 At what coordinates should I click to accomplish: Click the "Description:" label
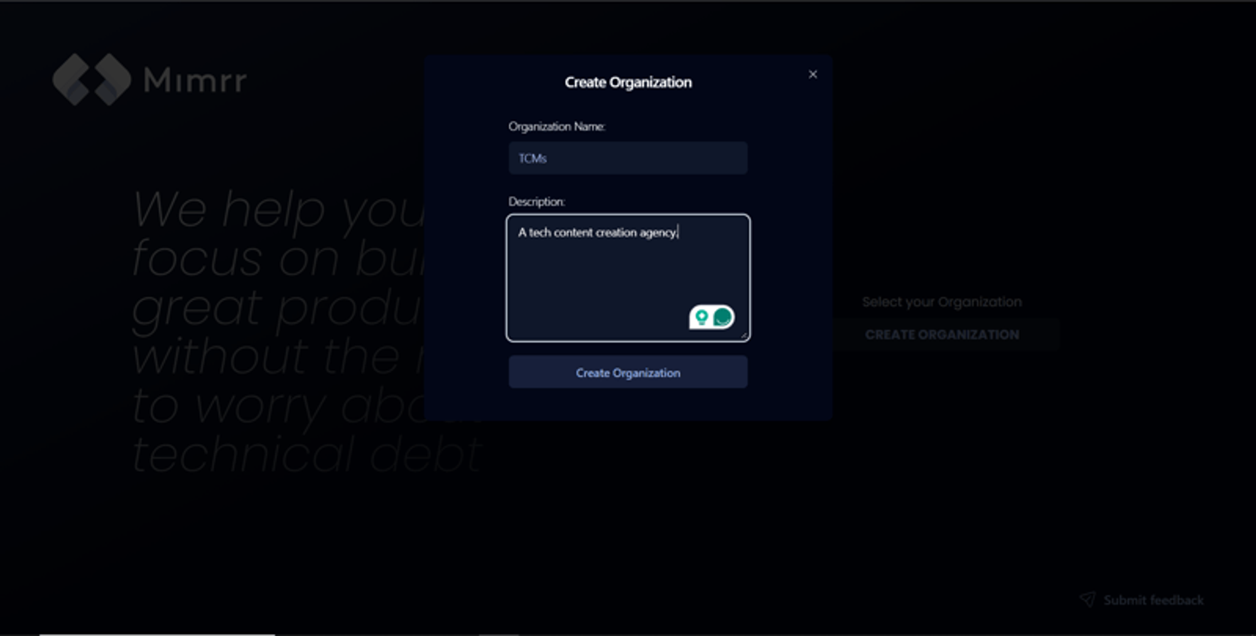coord(537,202)
